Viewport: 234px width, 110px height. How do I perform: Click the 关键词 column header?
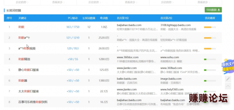(x=22, y=18)
